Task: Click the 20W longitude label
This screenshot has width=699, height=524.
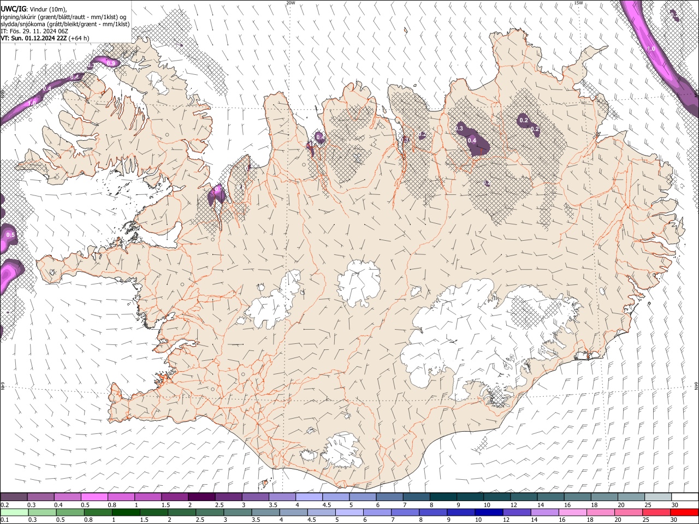Action: coord(291,3)
